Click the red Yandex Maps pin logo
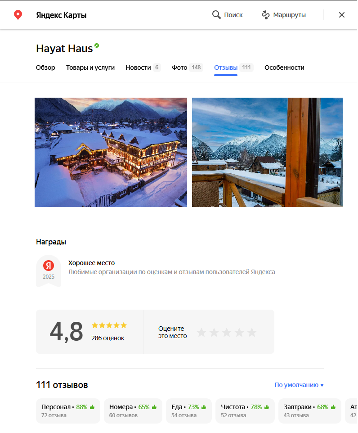This screenshot has height=433, width=358. [18, 15]
